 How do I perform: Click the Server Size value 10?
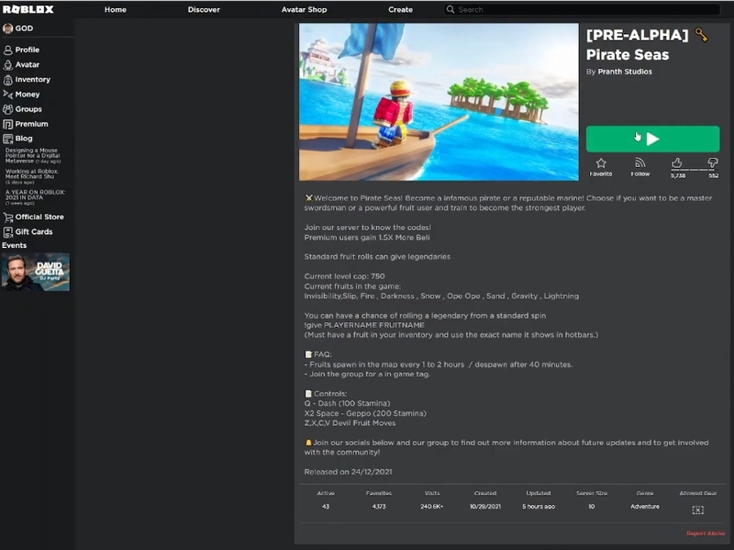[592, 507]
